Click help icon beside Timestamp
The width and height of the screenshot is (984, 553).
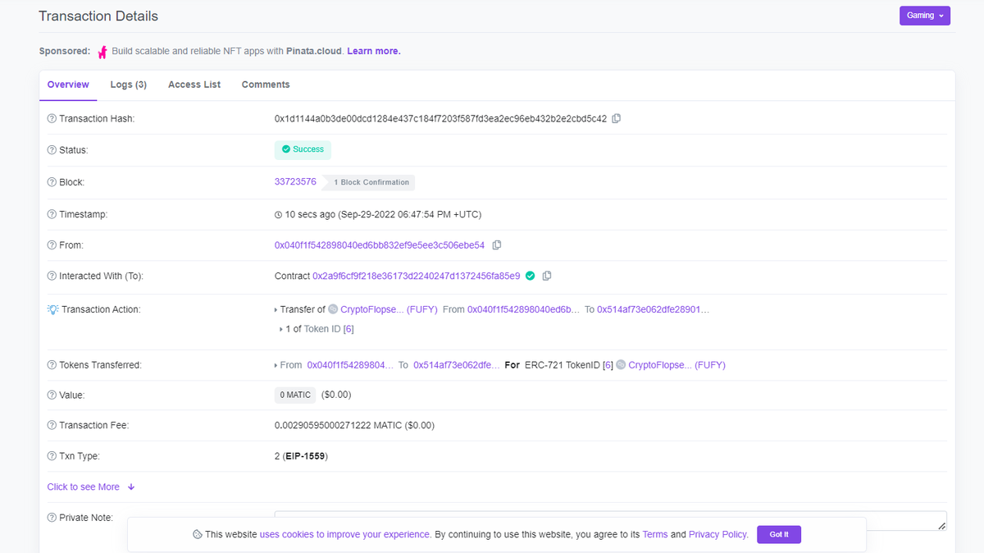[x=52, y=214]
